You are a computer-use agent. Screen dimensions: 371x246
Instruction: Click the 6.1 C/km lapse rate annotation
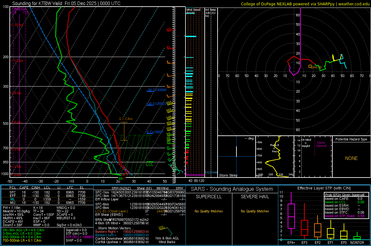[126, 119]
